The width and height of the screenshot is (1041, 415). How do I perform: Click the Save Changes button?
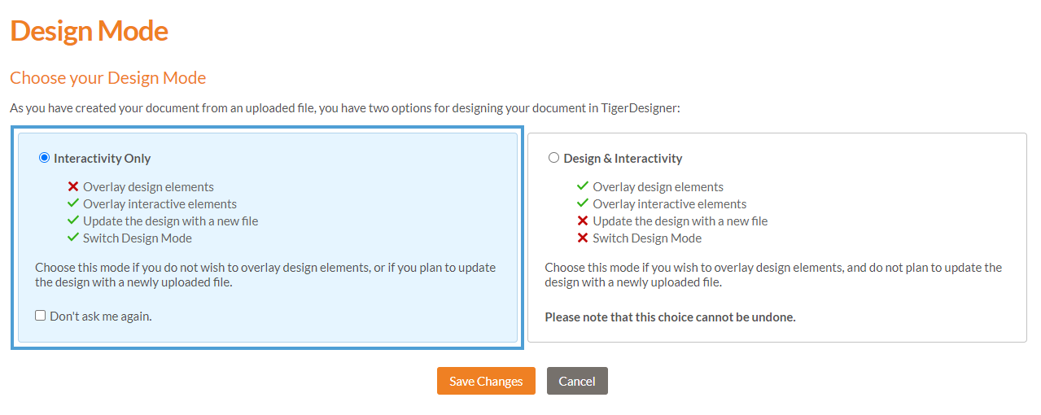pyautogui.click(x=486, y=381)
